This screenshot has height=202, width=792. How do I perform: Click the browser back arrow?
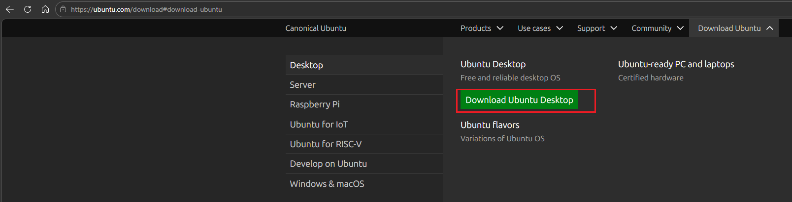(10, 9)
